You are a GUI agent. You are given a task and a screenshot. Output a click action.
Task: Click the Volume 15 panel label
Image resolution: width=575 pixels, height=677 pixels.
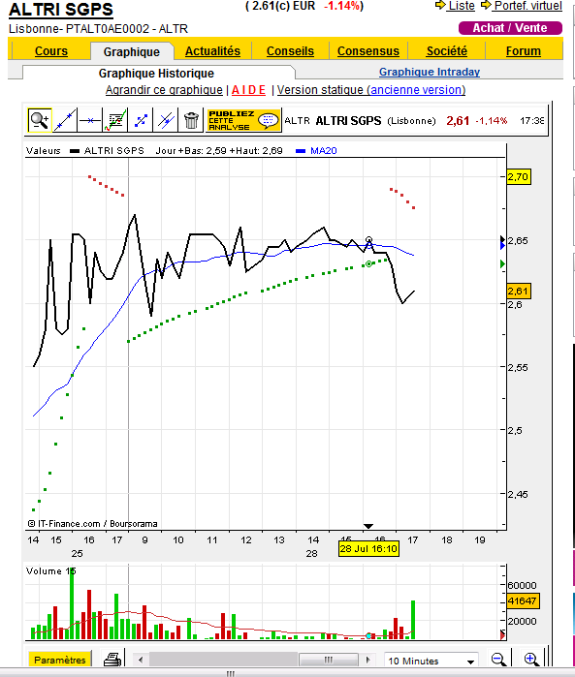(50, 570)
